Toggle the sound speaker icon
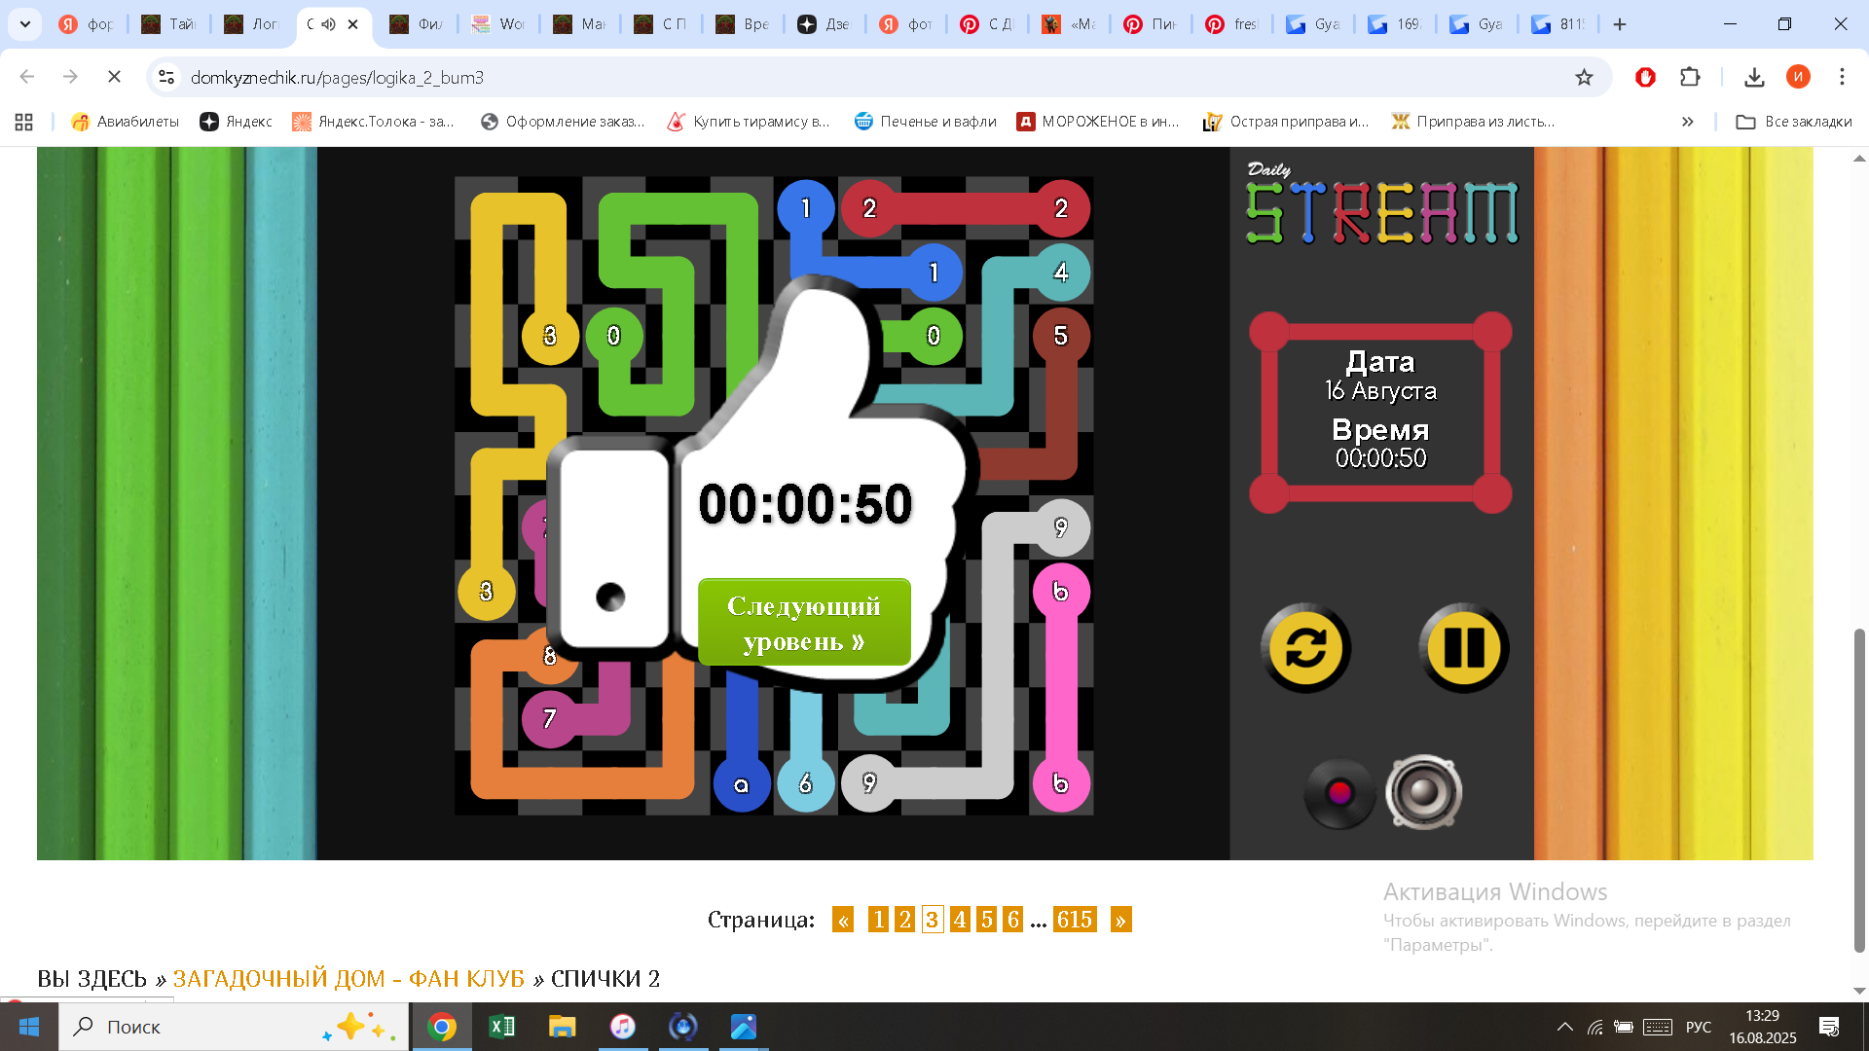Viewport: 1869px width, 1051px height. (x=1423, y=793)
